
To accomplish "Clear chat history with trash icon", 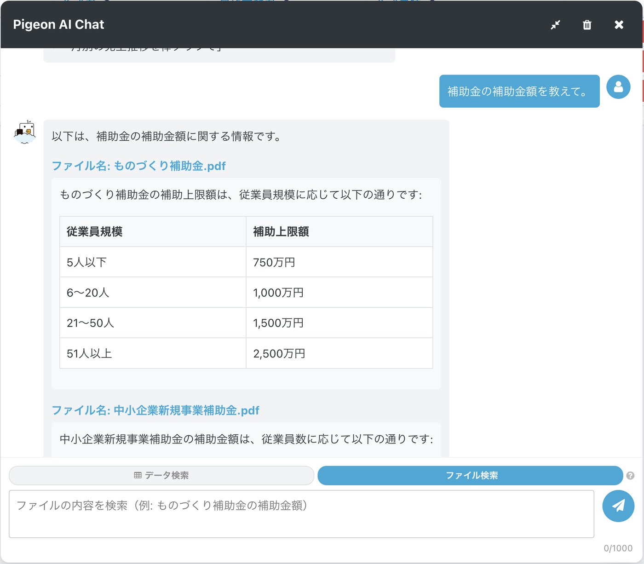I will point(587,25).
